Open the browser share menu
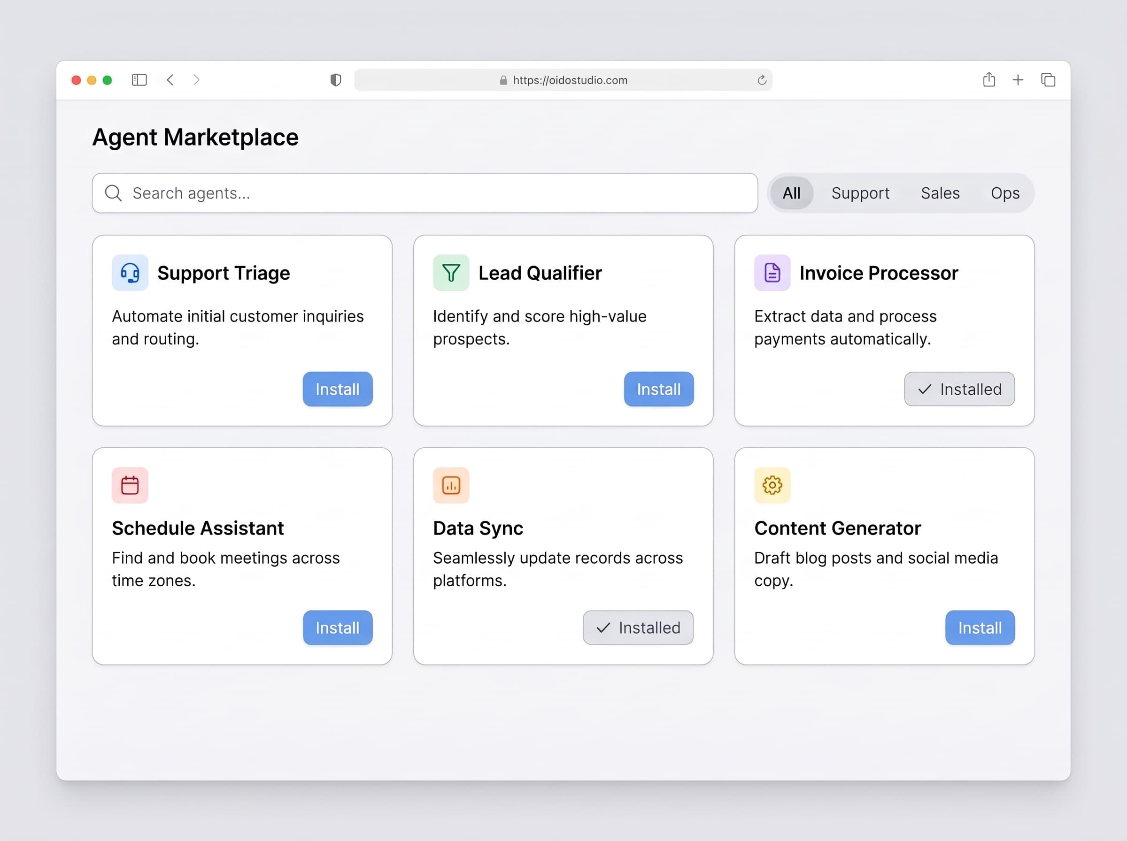The width and height of the screenshot is (1127, 841). pos(988,79)
